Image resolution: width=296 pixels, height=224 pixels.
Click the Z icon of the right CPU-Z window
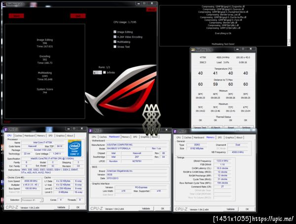[175, 132]
